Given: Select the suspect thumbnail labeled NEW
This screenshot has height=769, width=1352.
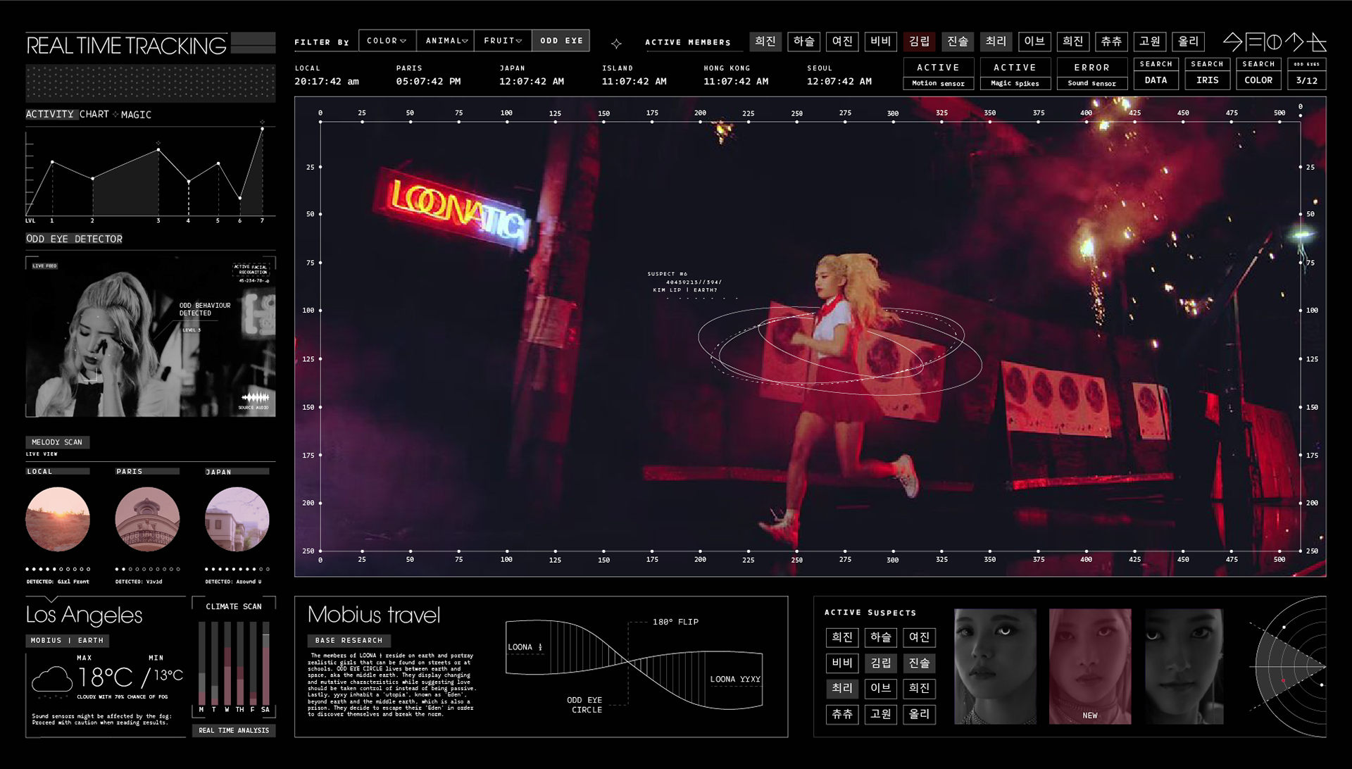Looking at the screenshot, I should coord(1089,666).
